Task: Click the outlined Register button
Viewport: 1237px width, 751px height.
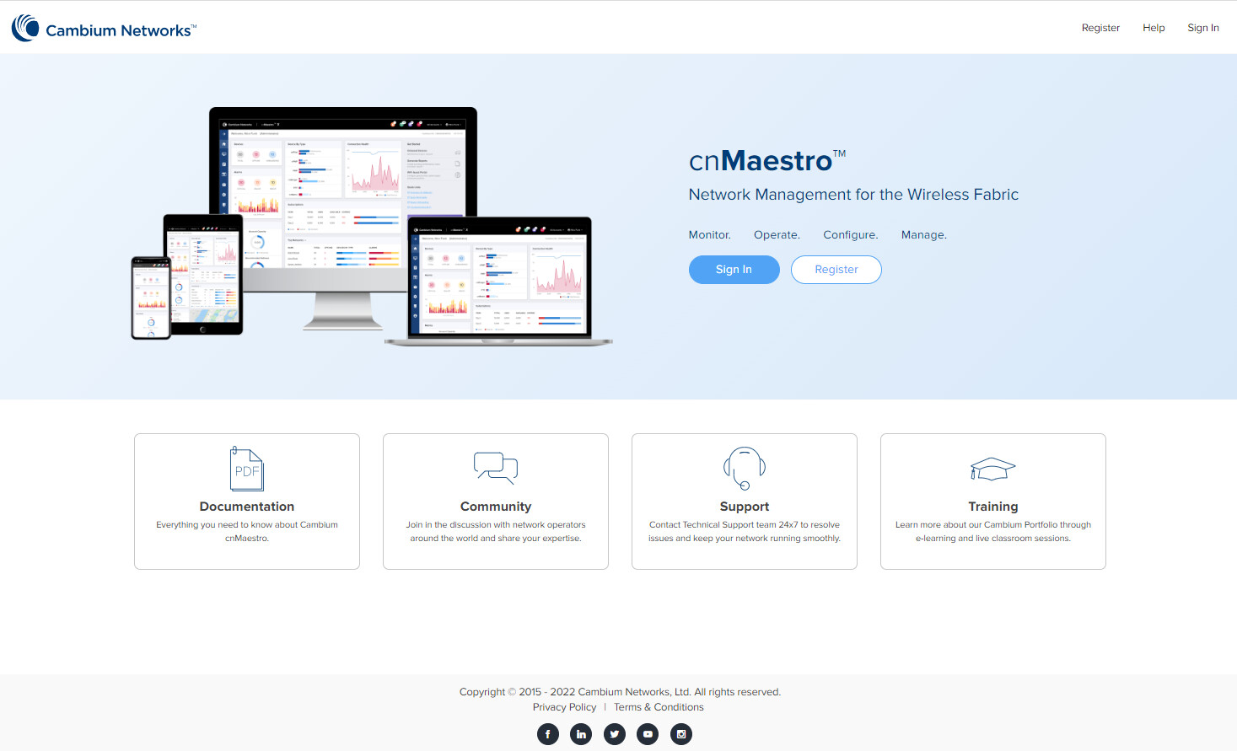Action: (836, 270)
